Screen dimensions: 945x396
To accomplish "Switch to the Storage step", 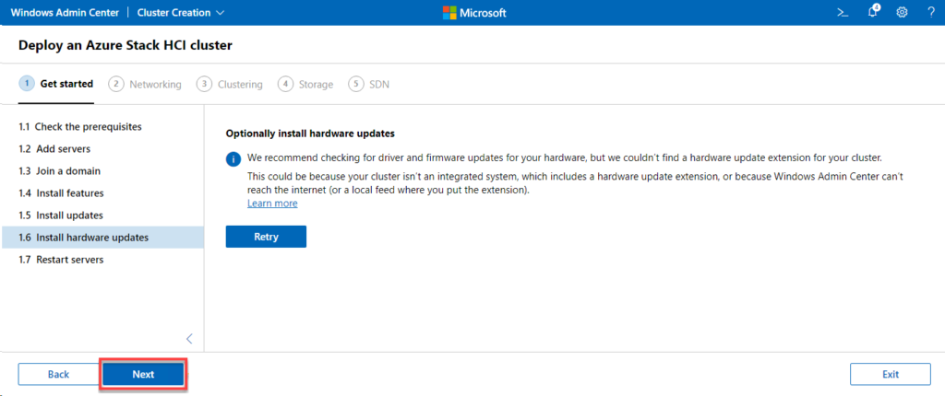I will pyautogui.click(x=305, y=84).
